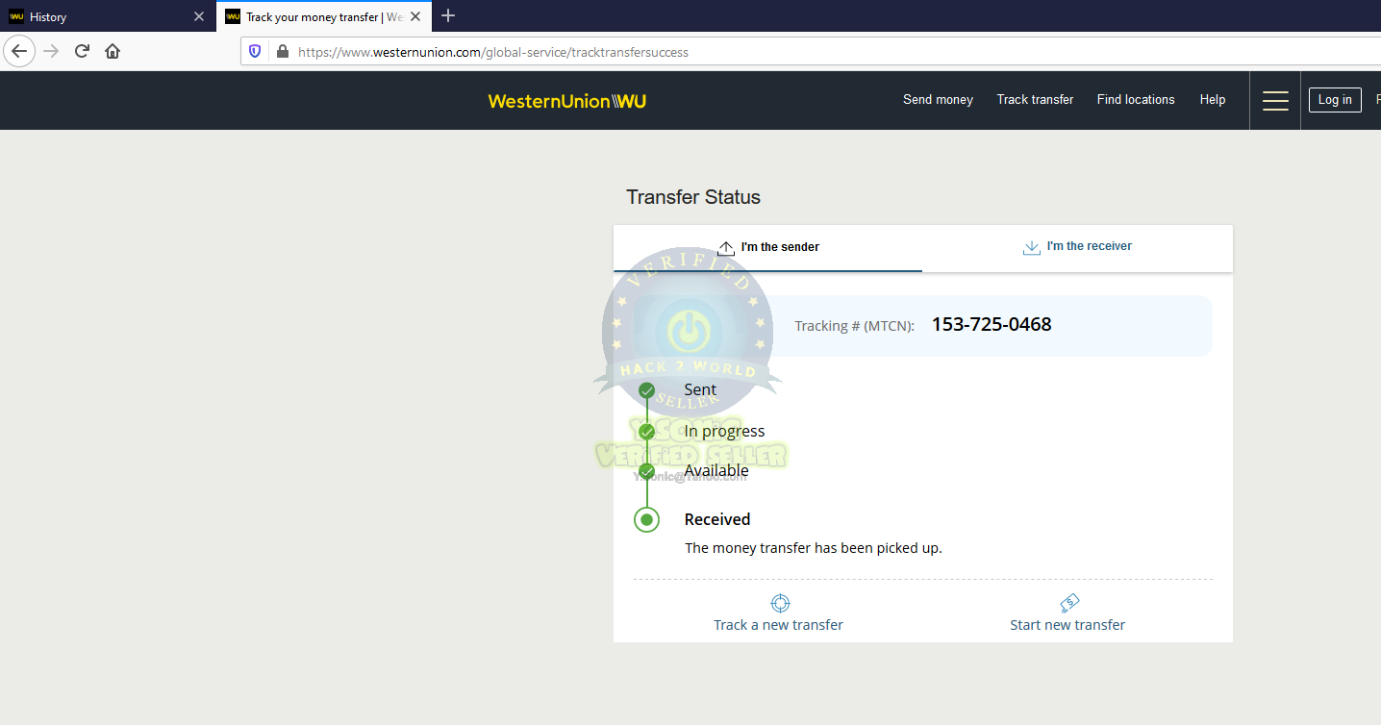Click the padlock site security icon
1381x725 pixels.
pos(282,52)
